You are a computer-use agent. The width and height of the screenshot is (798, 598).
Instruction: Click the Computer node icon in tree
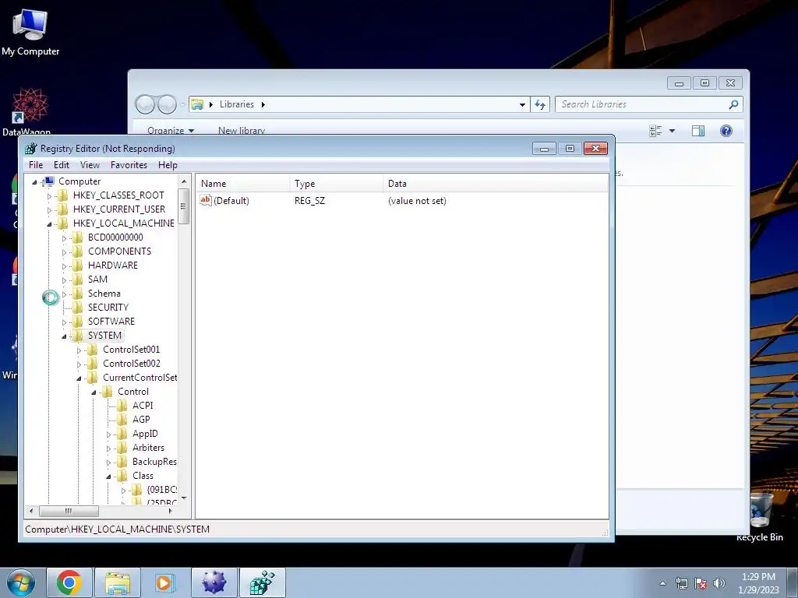[x=49, y=181]
